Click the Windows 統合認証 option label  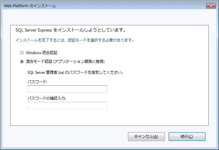pos(42,53)
